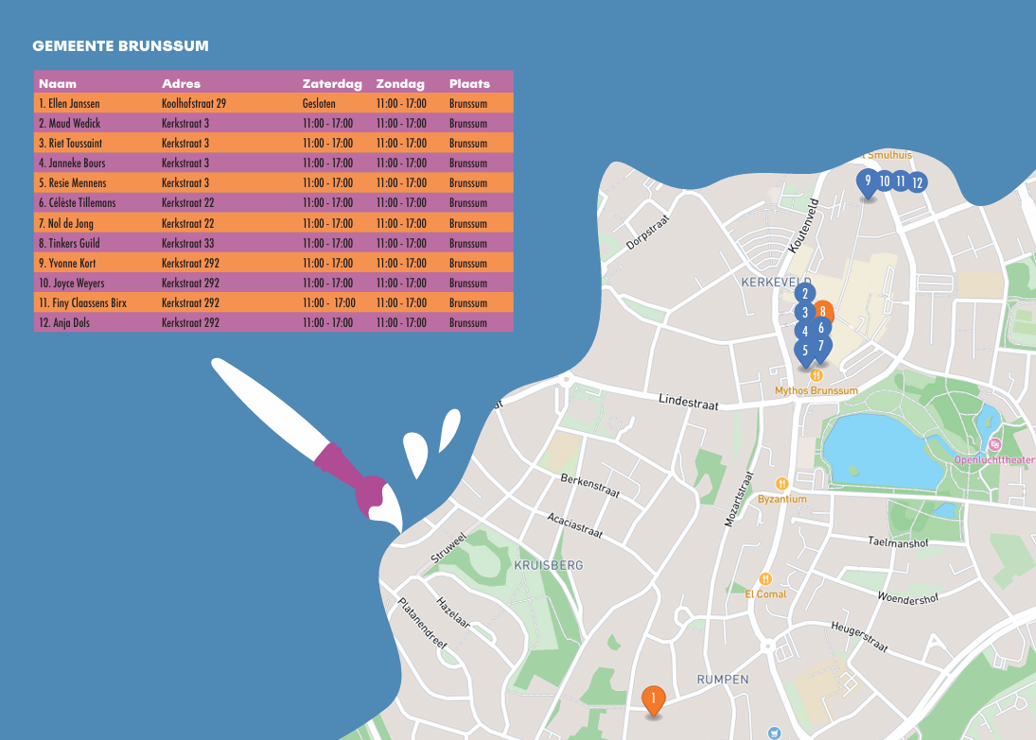Select the name '9. Yvonne Kort'
Image resolution: width=1036 pixels, height=740 pixels.
pyautogui.click(x=67, y=263)
